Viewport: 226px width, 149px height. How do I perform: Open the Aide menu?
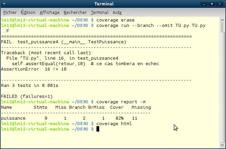[117, 12]
